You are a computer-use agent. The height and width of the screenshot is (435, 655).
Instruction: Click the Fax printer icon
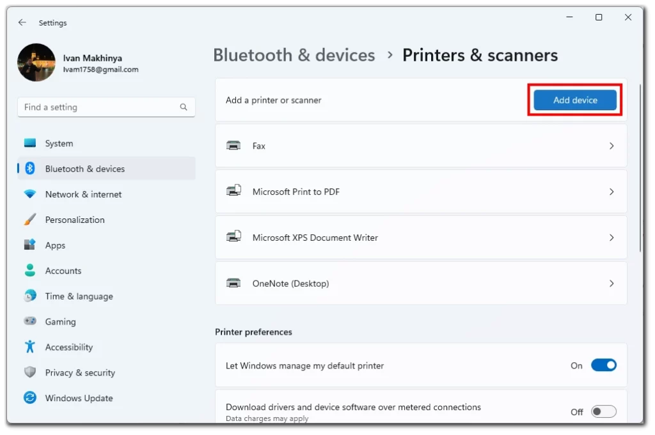tap(233, 146)
